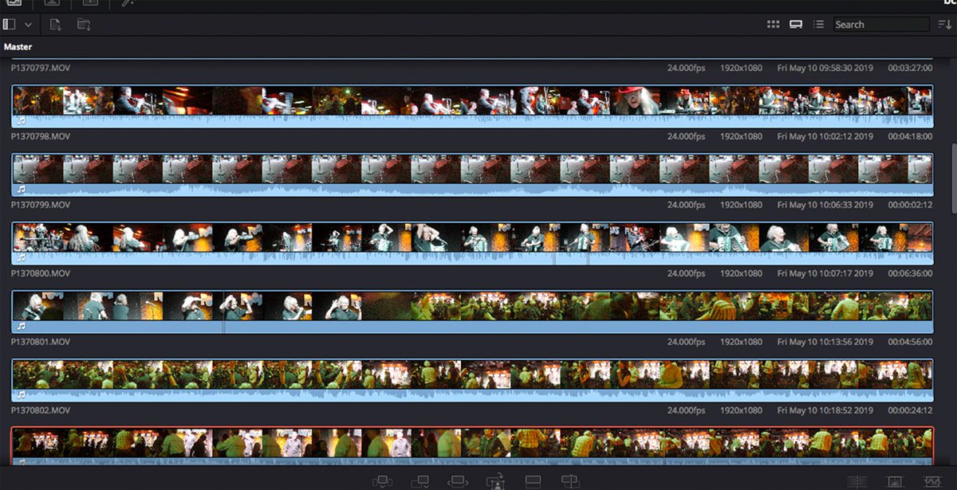Select the P1370798.MOV filmstrip

[472, 174]
